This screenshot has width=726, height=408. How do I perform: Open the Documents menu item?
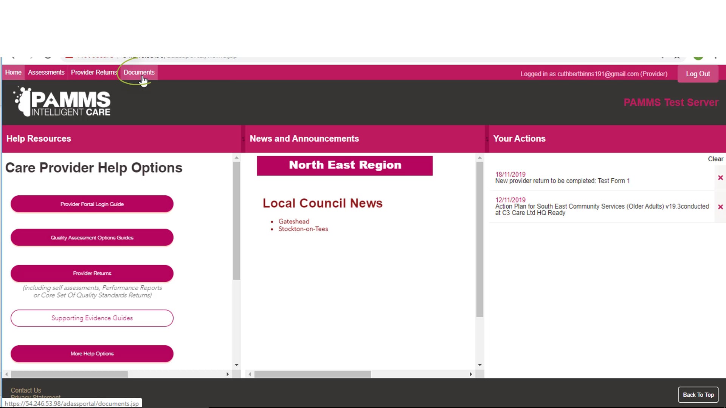click(x=139, y=72)
